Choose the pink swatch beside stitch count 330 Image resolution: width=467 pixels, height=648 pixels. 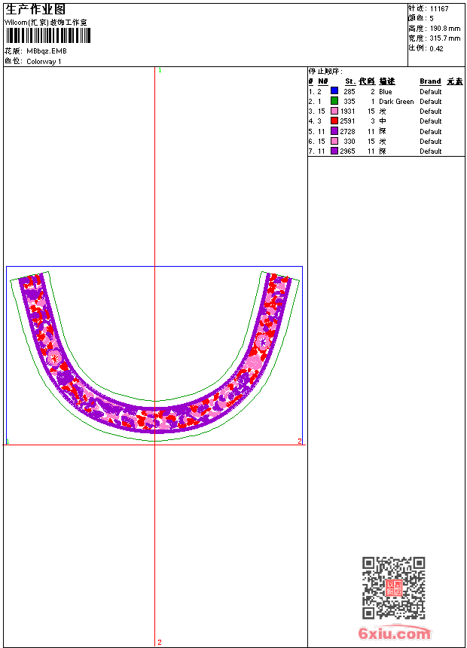click(334, 141)
